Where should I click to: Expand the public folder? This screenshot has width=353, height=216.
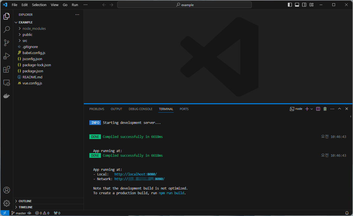click(x=48, y=34)
